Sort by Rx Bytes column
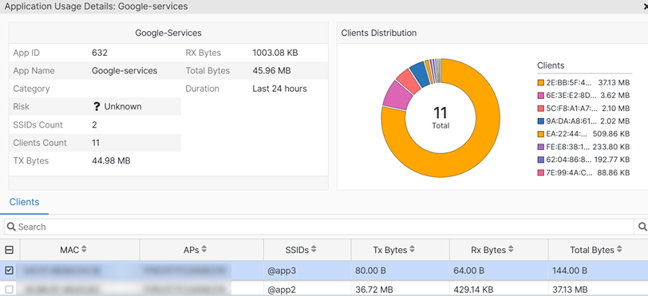648x296 pixels. point(511,249)
